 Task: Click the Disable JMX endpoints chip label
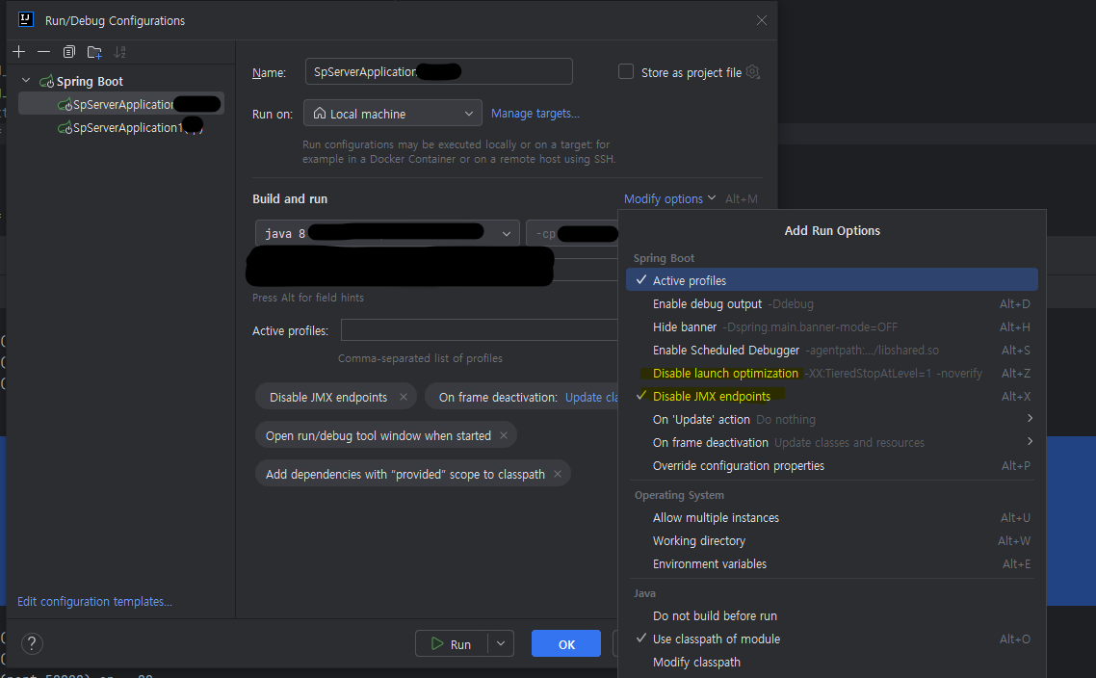pyautogui.click(x=327, y=397)
